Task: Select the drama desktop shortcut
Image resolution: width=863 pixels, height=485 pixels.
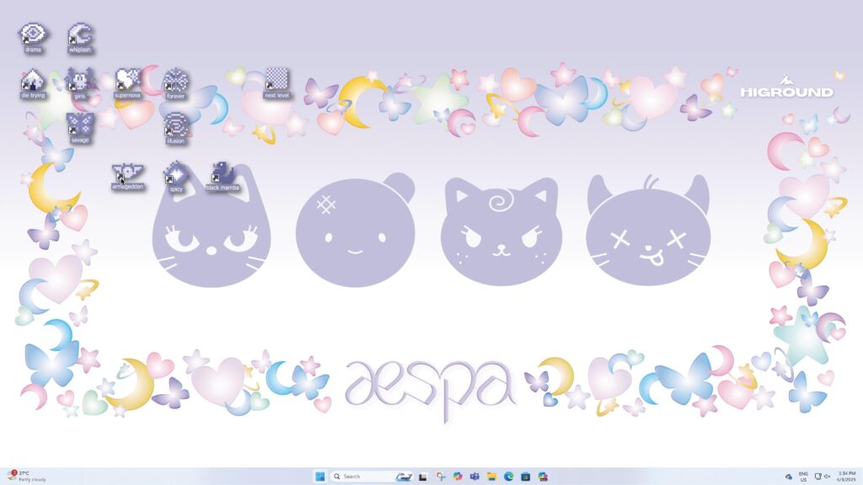Action: point(33,37)
